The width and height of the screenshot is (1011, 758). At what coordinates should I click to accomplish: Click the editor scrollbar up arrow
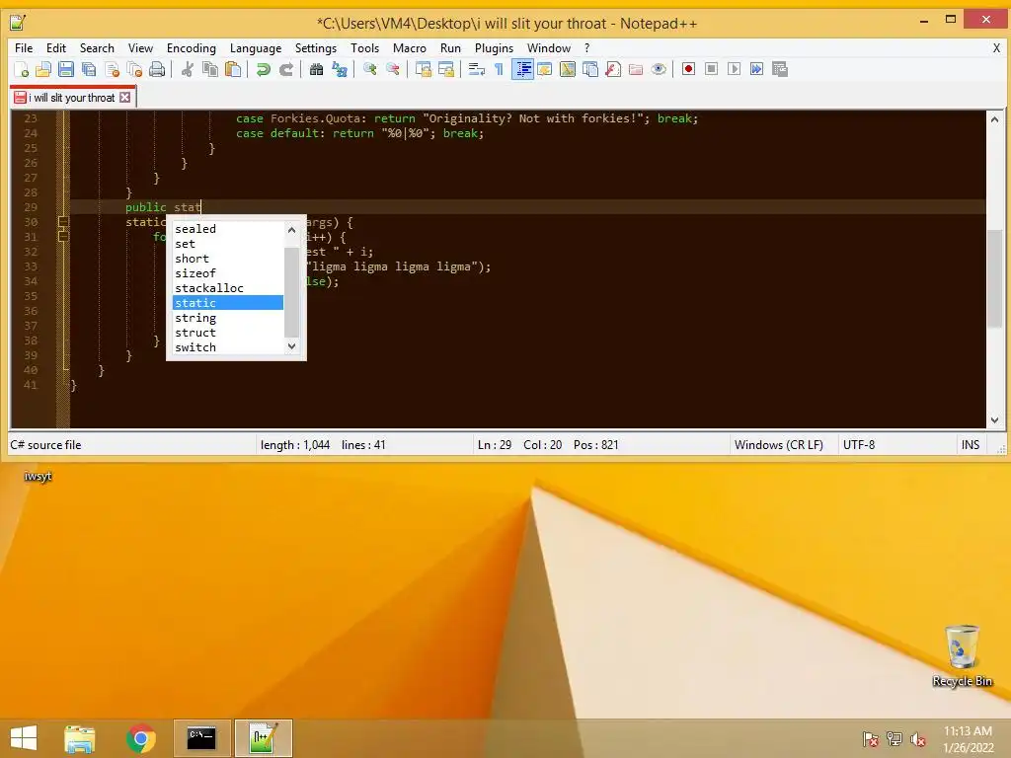(x=994, y=119)
